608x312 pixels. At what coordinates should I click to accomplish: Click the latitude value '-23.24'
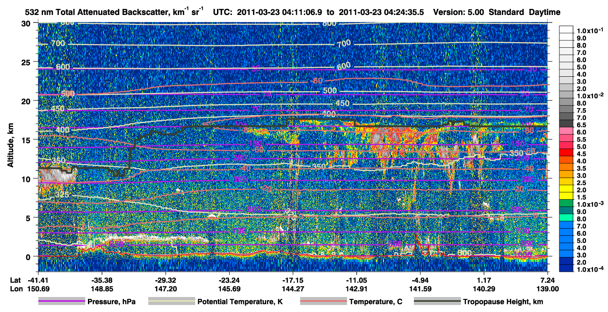click(229, 280)
